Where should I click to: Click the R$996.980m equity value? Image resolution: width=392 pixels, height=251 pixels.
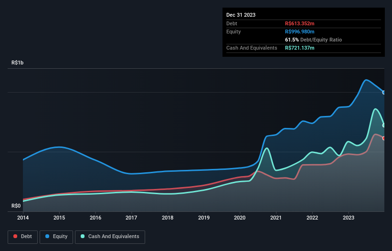[x=299, y=31]
